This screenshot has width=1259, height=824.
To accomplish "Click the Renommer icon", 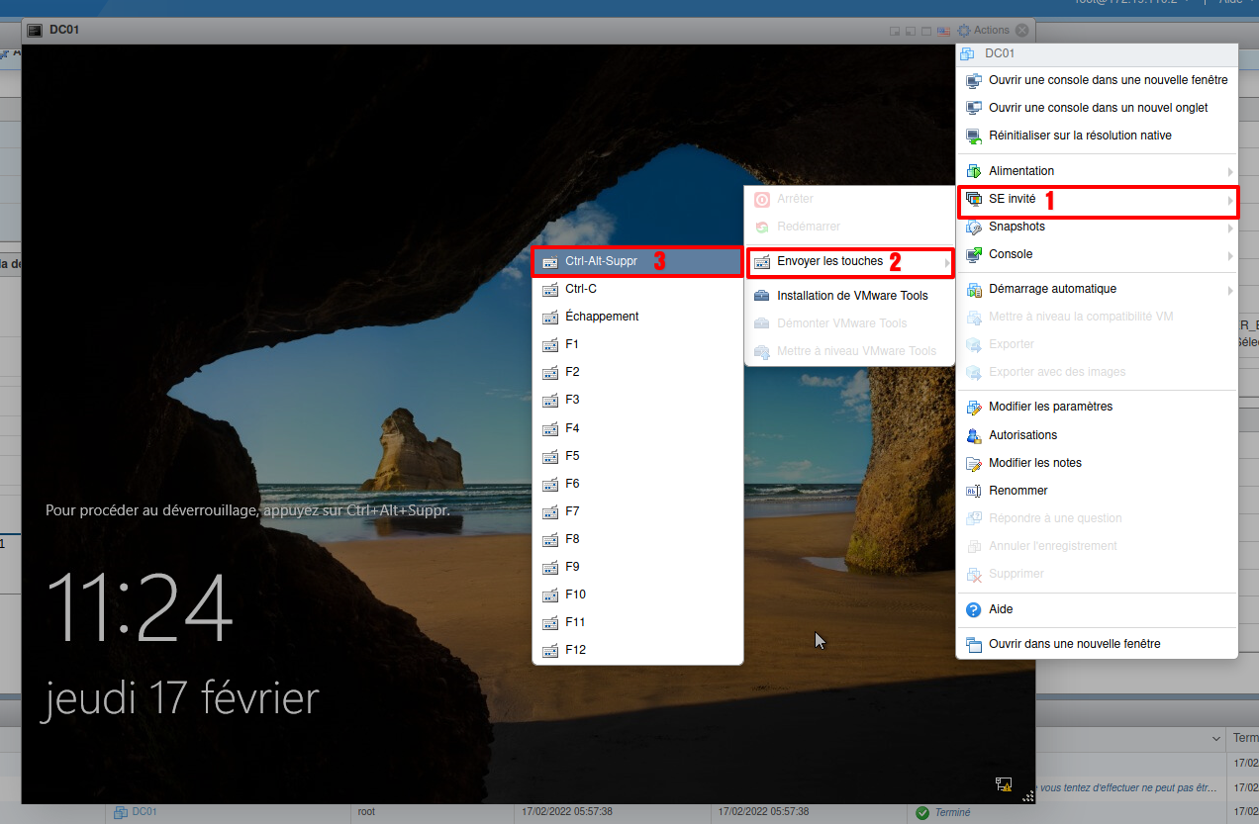I will coord(973,491).
